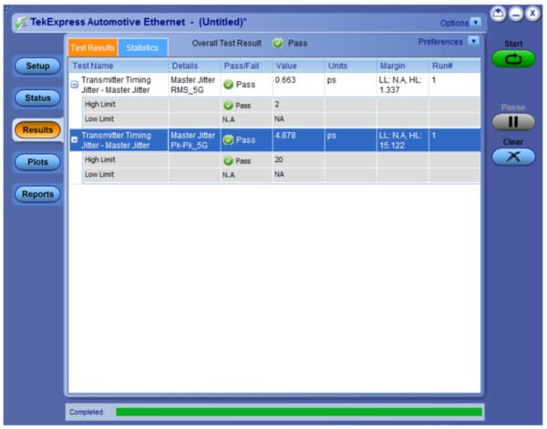This screenshot has height=429, width=547.
Task: Click Low Limit label under RMS_5G test
Action: point(99,119)
